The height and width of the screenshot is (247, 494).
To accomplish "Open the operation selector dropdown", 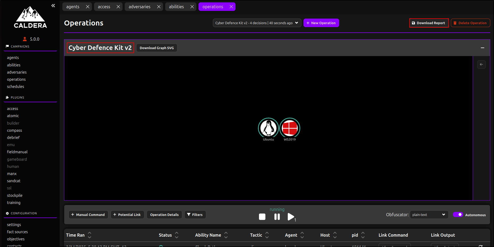I will [257, 23].
